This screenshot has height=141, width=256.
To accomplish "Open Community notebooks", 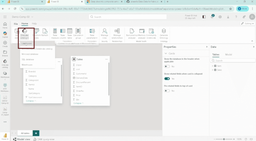I will click(x=151, y=34).
